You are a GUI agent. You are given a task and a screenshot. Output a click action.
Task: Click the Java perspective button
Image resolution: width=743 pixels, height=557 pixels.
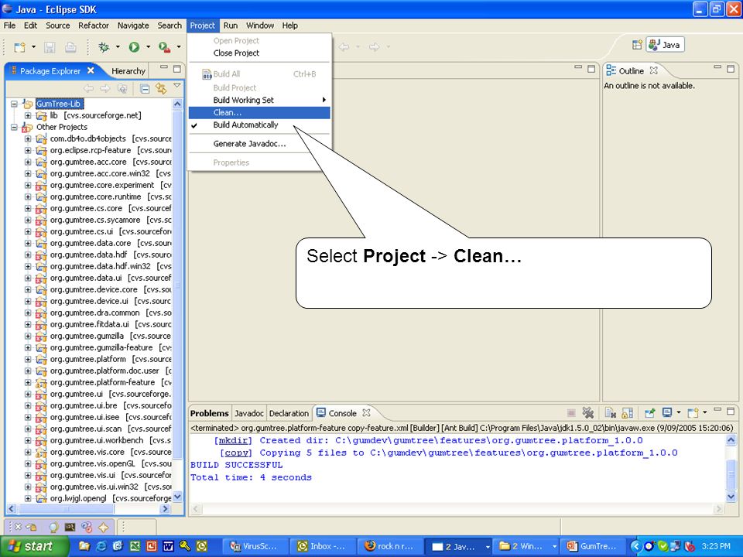pos(666,45)
